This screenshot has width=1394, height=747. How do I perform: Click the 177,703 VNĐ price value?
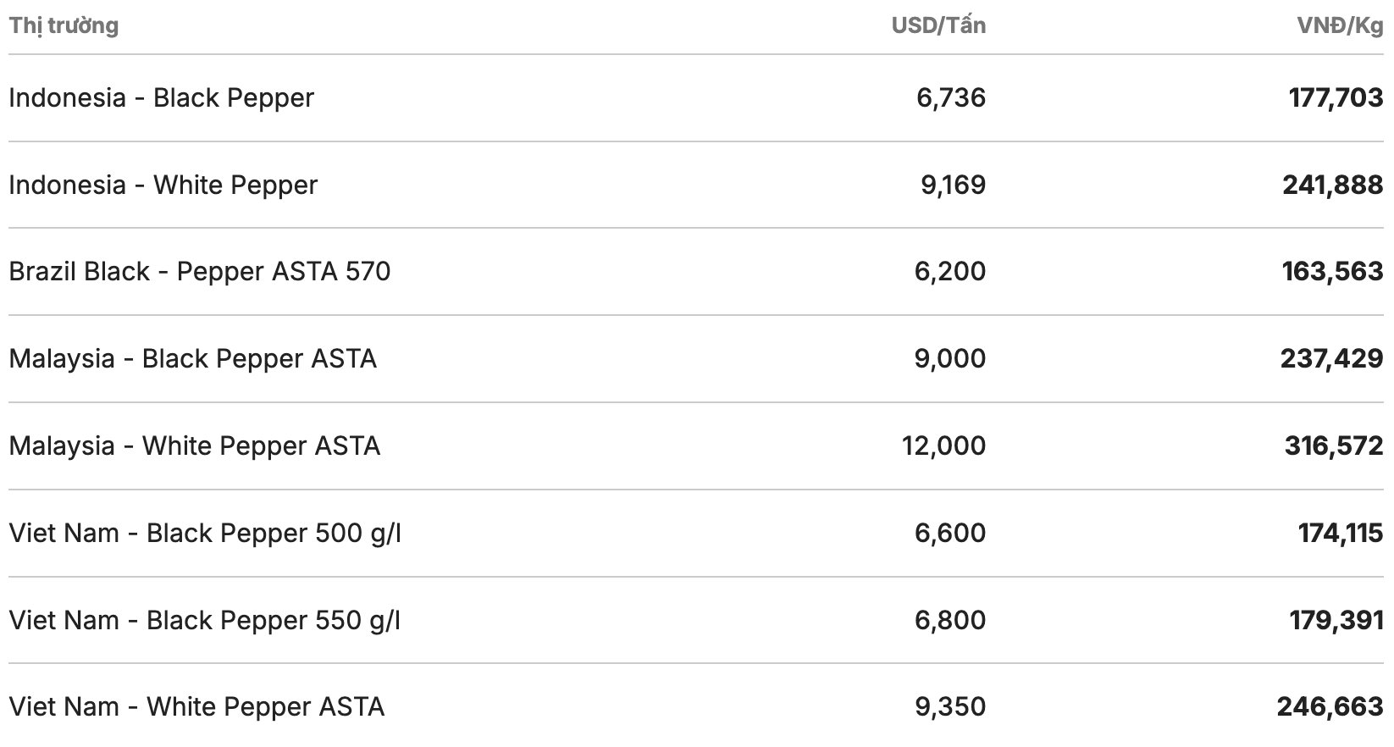click(x=1336, y=98)
